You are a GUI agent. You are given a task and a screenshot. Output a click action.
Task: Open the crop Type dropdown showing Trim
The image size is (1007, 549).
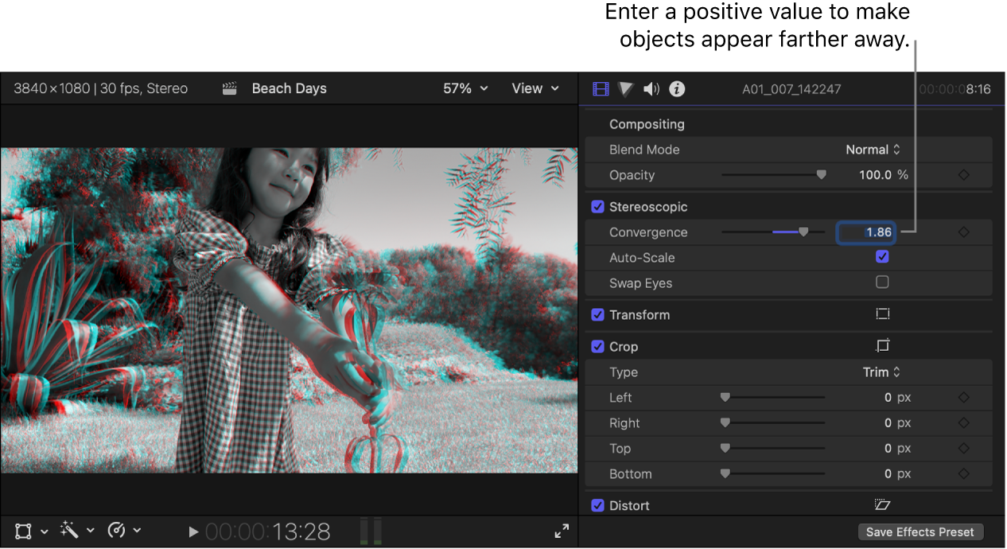click(883, 372)
